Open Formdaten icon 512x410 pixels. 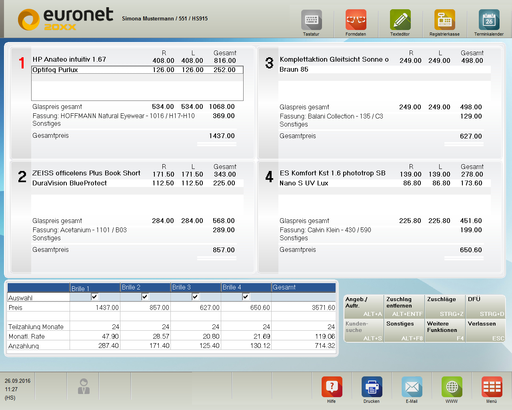pyautogui.click(x=356, y=20)
